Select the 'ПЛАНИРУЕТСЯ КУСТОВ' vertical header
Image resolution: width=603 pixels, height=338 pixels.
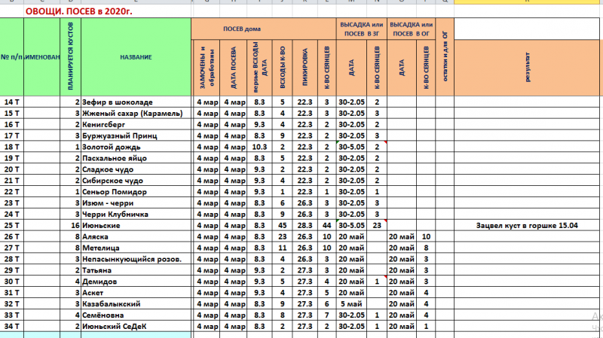point(70,57)
